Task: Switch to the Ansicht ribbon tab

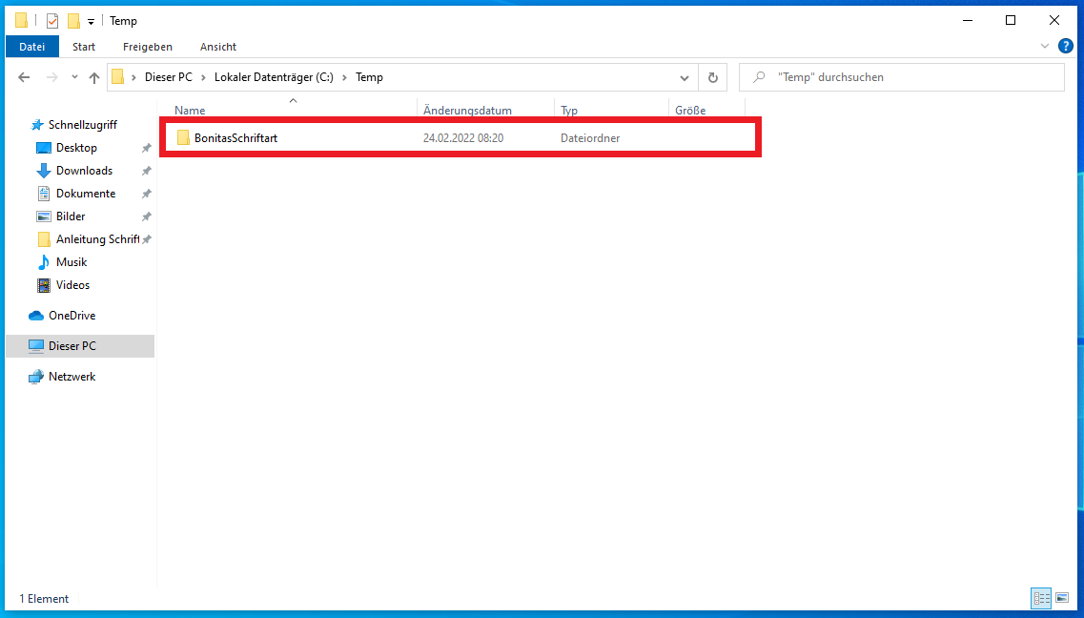Action: tap(218, 47)
